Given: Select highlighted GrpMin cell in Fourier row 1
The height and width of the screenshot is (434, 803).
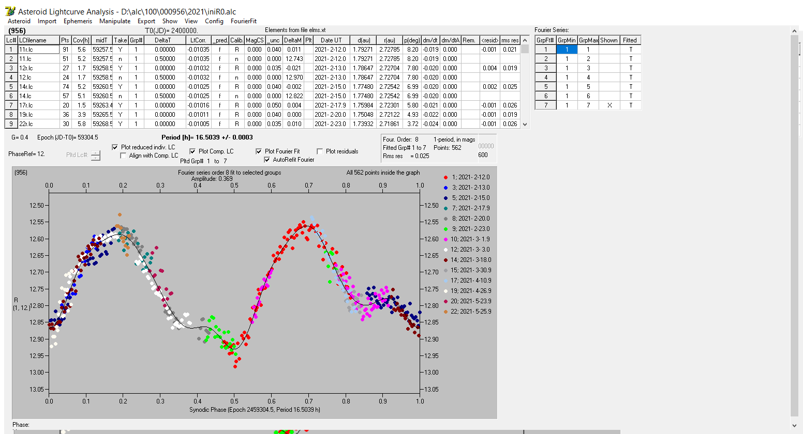Looking at the screenshot, I should (x=567, y=50).
